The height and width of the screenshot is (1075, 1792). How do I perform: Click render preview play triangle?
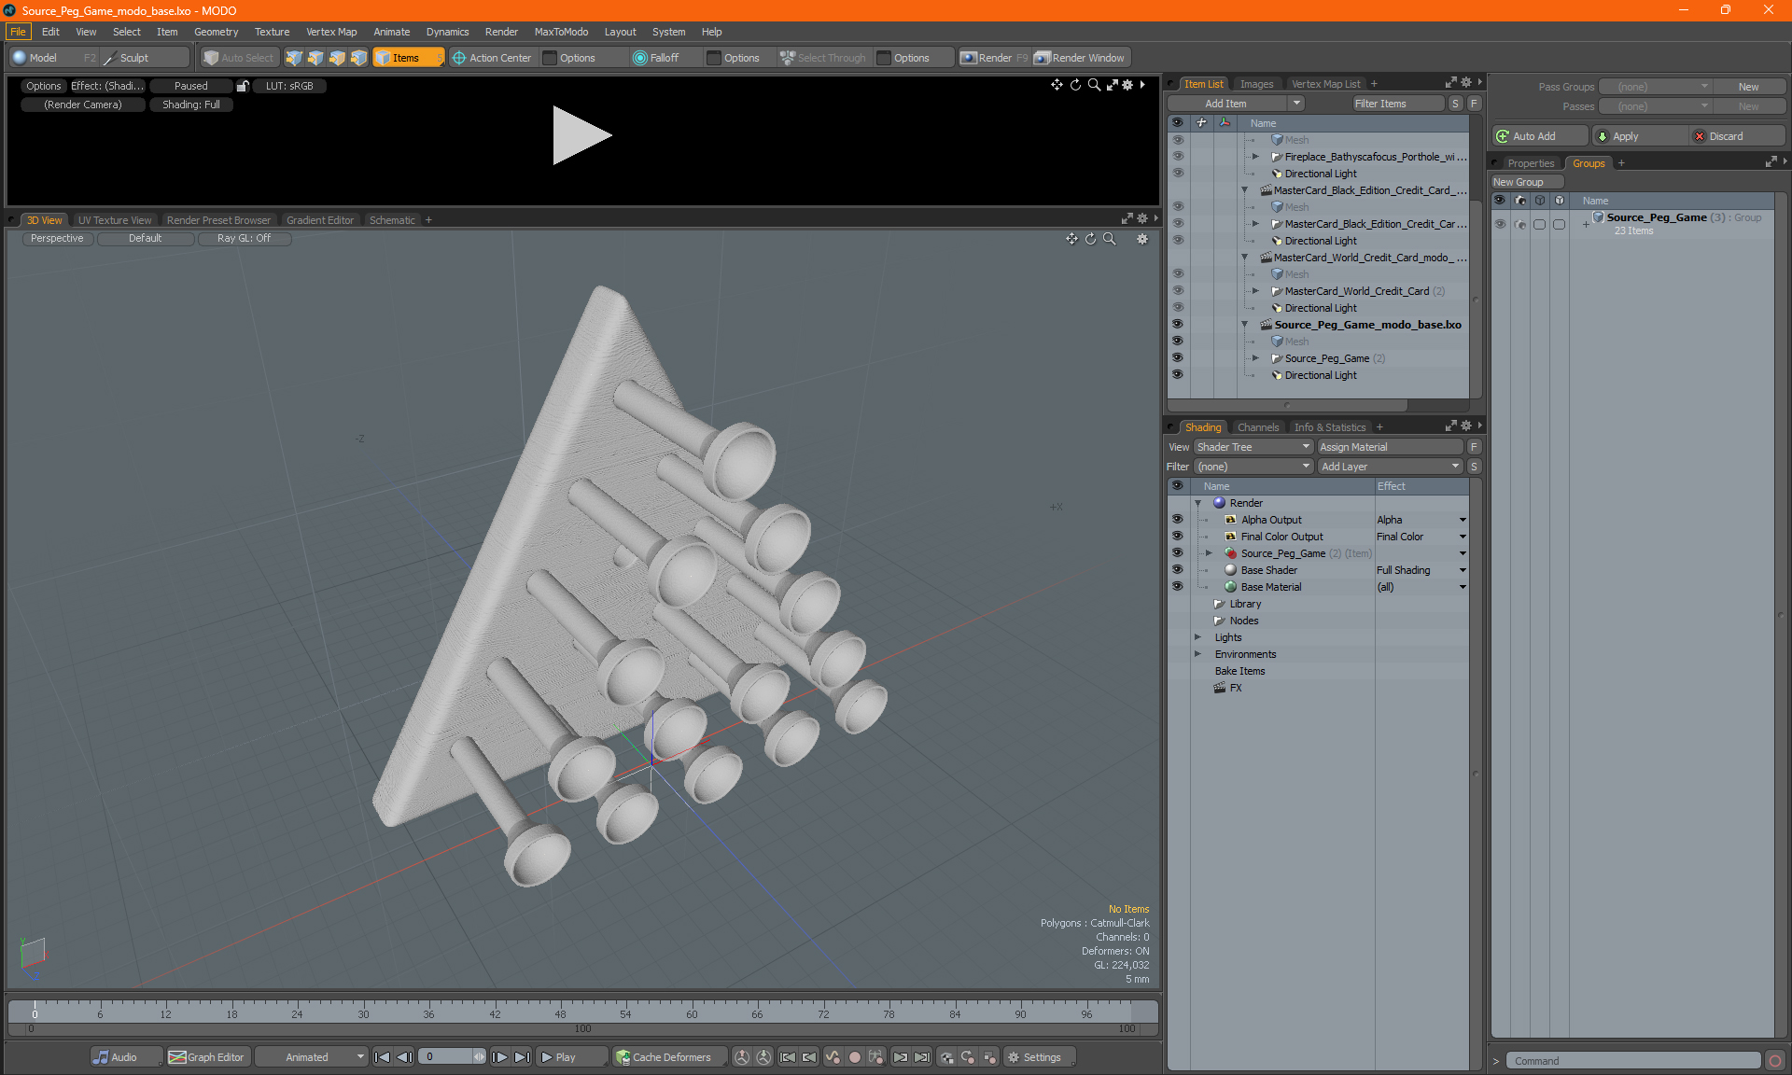click(x=581, y=135)
